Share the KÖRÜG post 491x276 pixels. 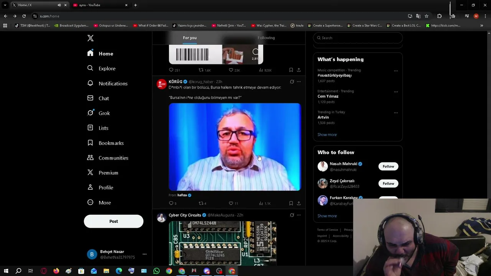click(299, 203)
